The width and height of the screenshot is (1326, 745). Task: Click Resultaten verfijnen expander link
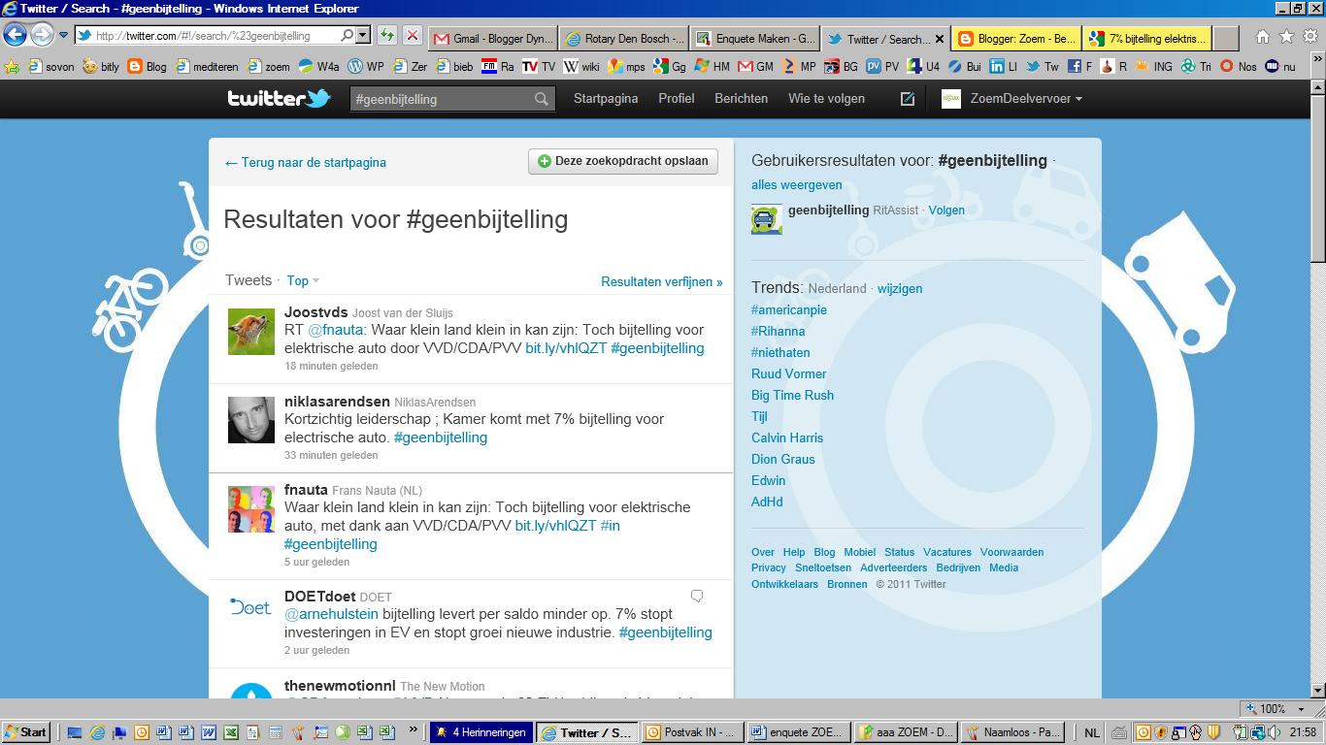(x=662, y=281)
